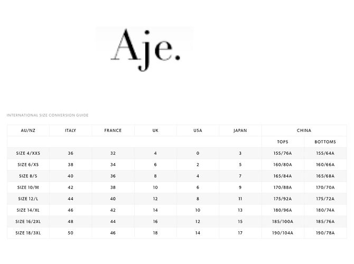354x264 pixels.
Task: Click Italy value 44 for Size 12/L
Action: [x=71, y=199]
